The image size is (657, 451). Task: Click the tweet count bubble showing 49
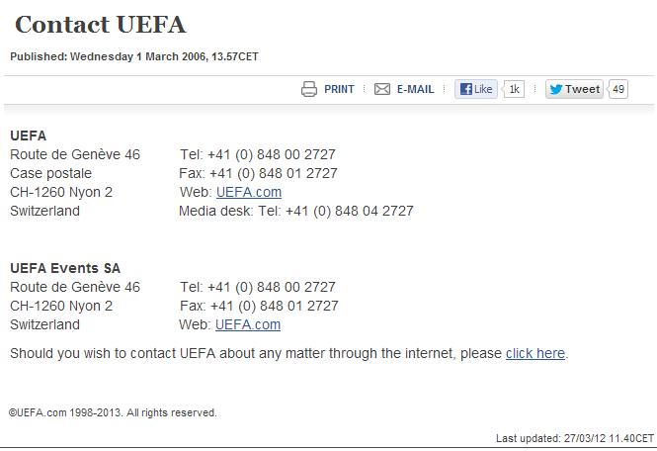click(618, 89)
